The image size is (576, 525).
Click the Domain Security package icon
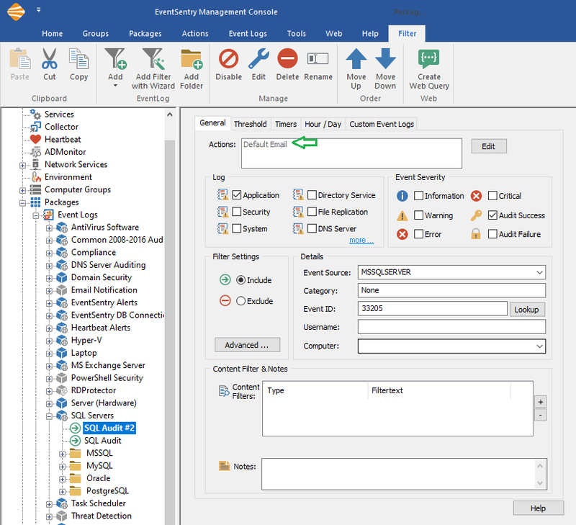click(x=62, y=277)
